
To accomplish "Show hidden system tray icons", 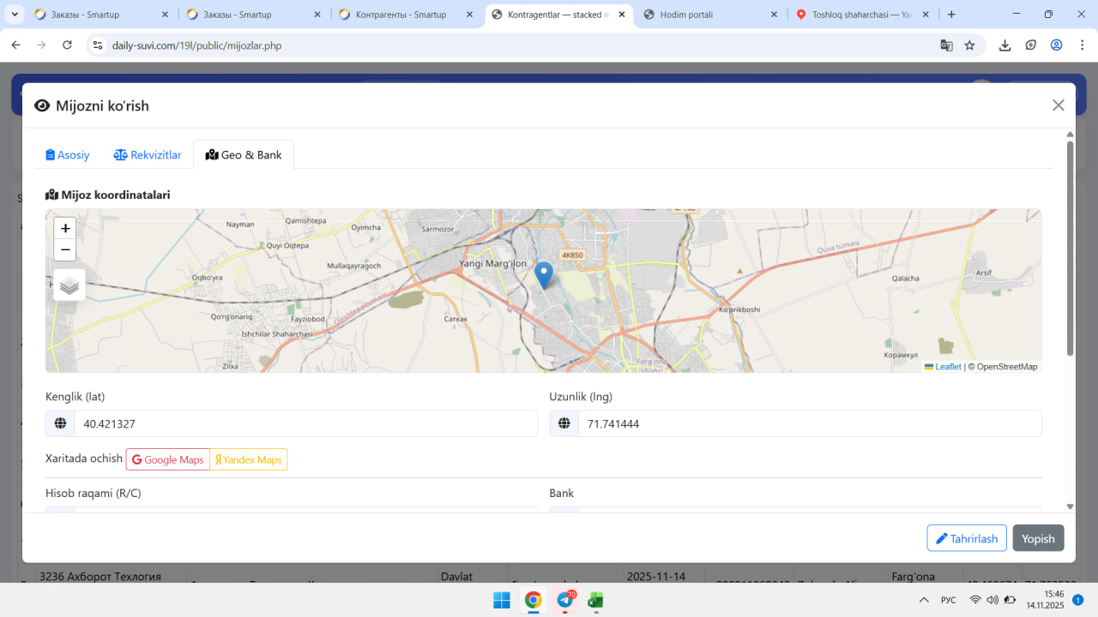I will coord(924,600).
